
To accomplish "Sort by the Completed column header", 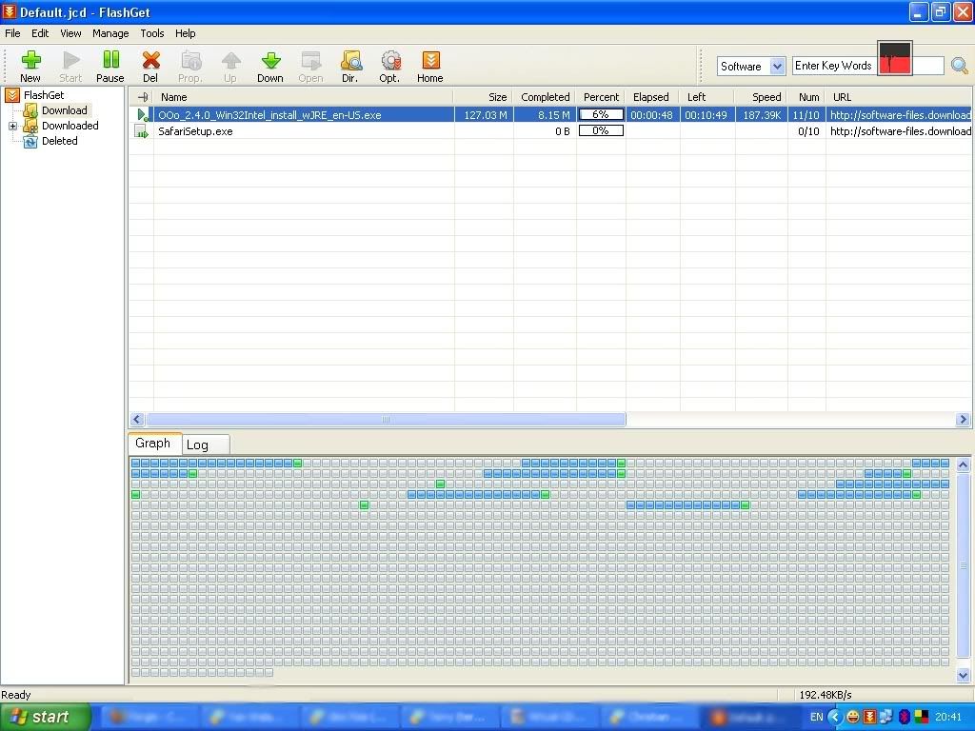I will [545, 97].
